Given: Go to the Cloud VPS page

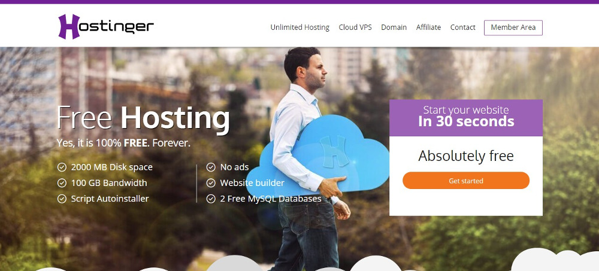Looking at the screenshot, I should pyautogui.click(x=355, y=28).
